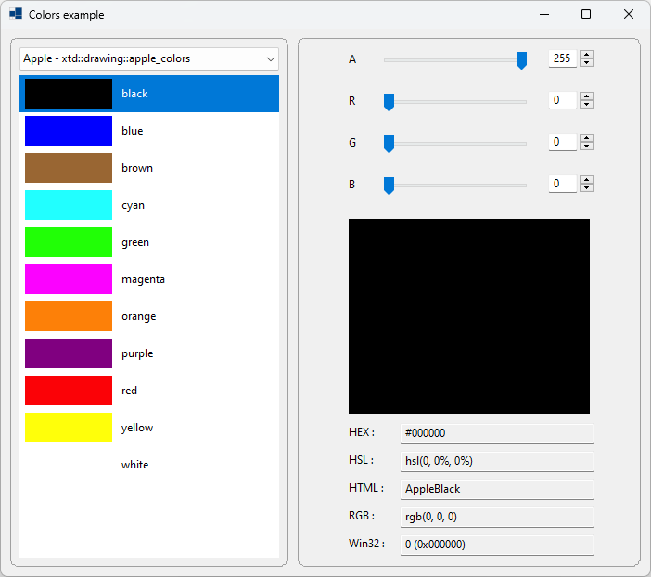Increase the B value with up arrow
Screen dimensions: 651x577
(586, 180)
